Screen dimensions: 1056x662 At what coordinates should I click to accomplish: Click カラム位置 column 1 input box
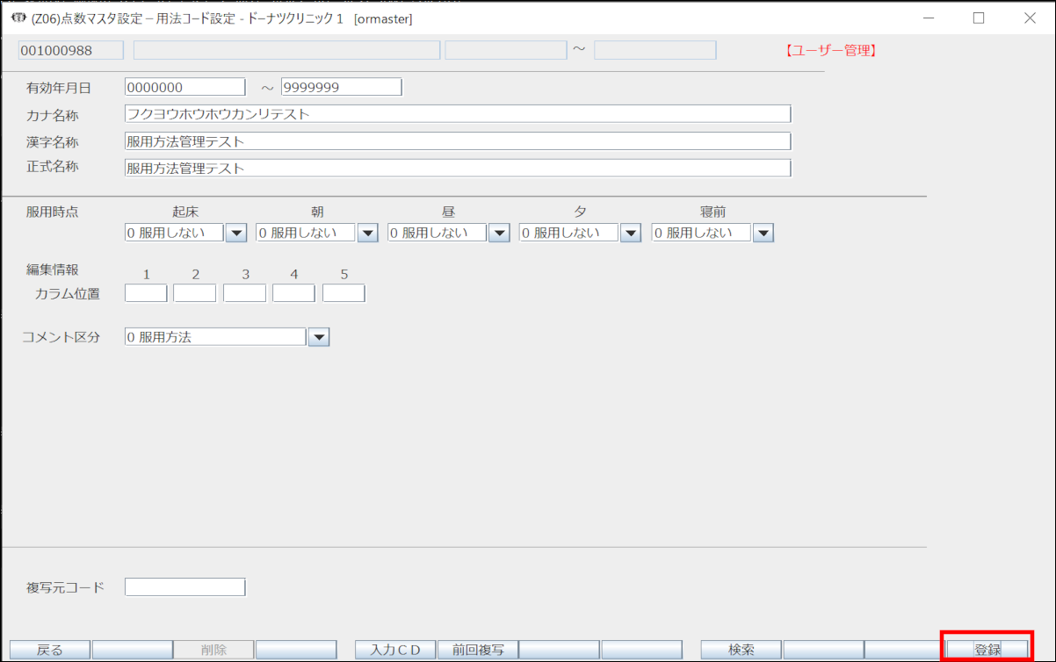pos(146,293)
